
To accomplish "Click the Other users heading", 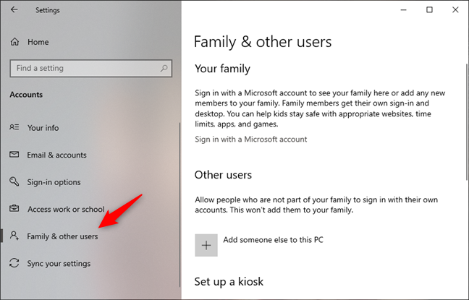I will coord(223,175).
